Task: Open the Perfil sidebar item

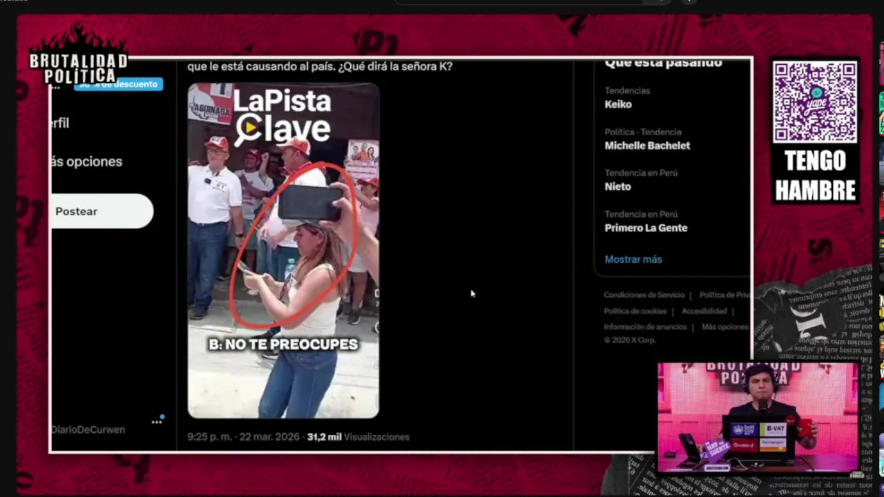Action: (60, 123)
